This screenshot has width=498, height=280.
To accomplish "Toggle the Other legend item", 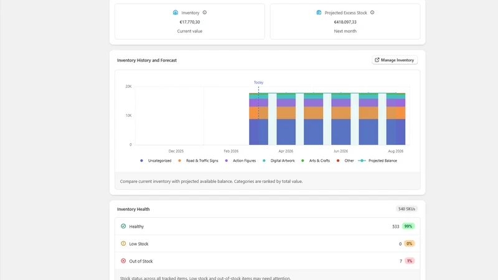I will (345, 161).
